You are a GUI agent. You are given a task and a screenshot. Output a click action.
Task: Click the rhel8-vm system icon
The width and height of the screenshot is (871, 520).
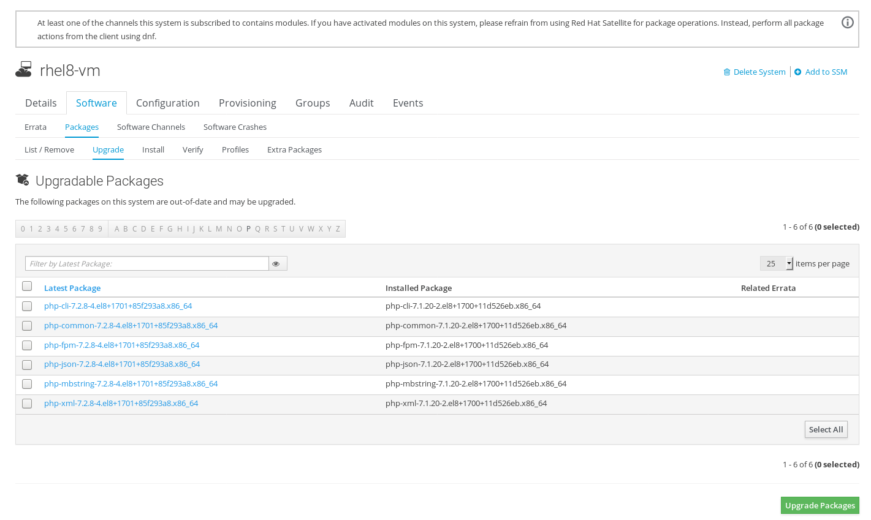tap(23, 70)
